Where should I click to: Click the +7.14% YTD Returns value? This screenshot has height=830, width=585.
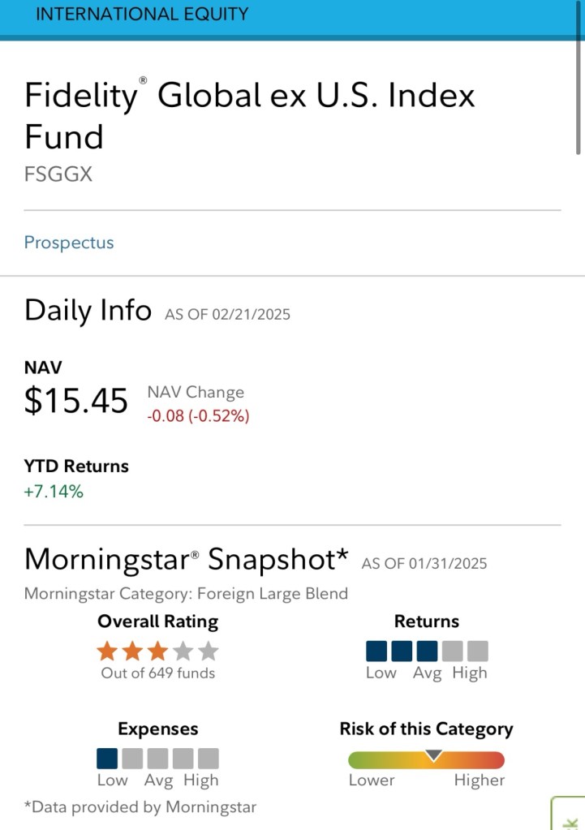click(x=54, y=491)
